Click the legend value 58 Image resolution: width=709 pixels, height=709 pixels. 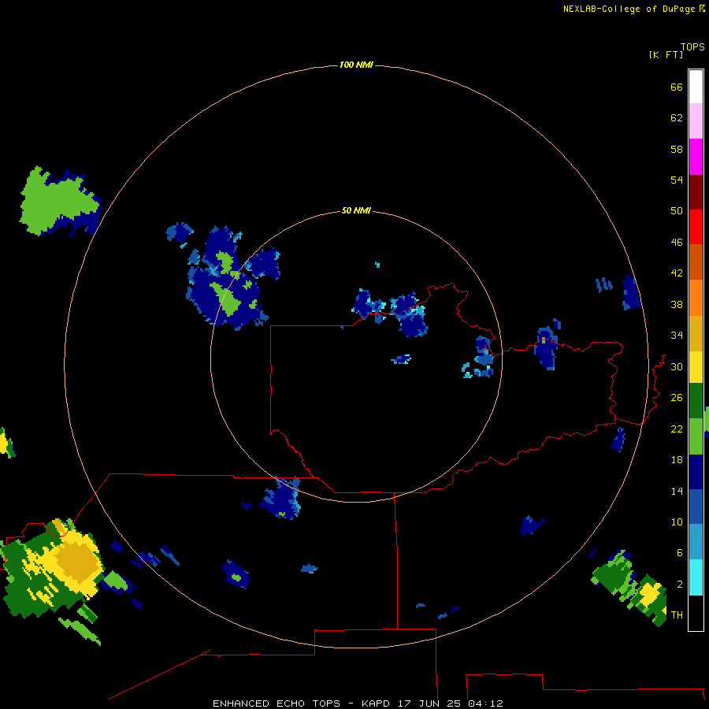click(677, 149)
